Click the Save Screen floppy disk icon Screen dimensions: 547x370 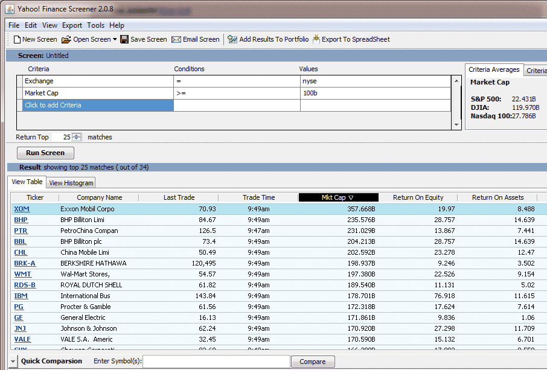(124, 40)
